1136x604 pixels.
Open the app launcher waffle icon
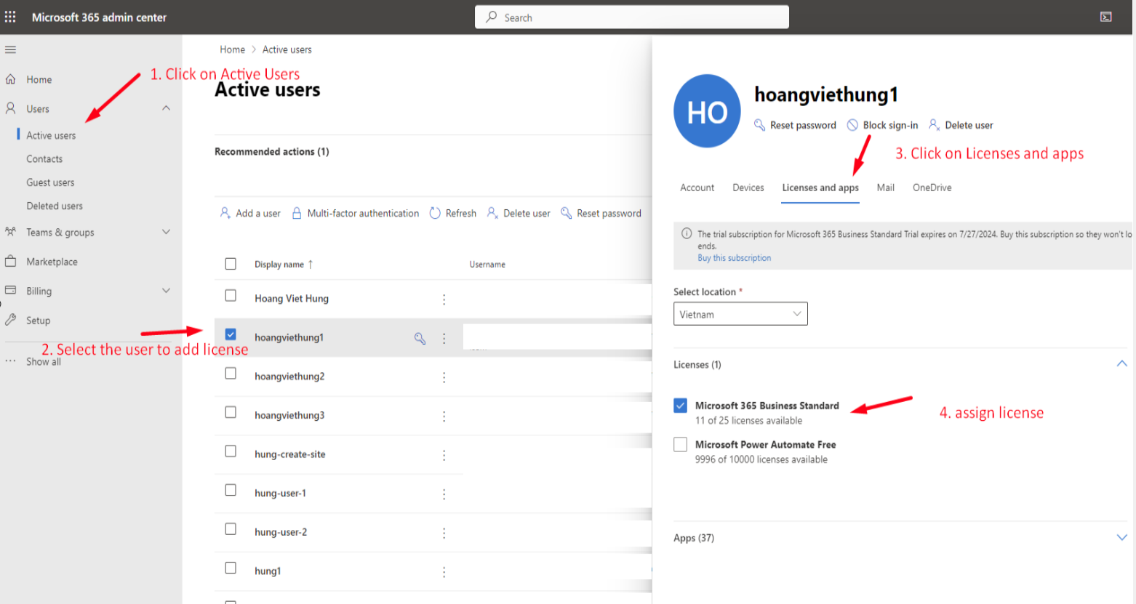[10, 17]
